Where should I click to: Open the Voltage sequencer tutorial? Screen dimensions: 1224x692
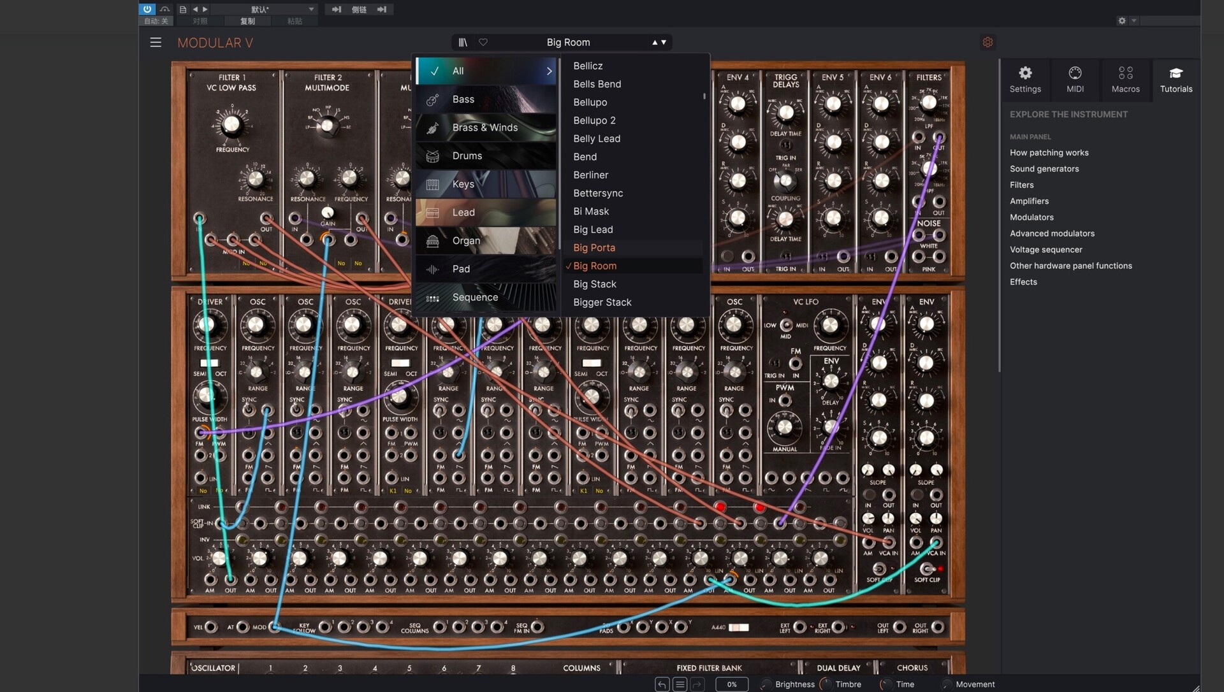(x=1045, y=250)
